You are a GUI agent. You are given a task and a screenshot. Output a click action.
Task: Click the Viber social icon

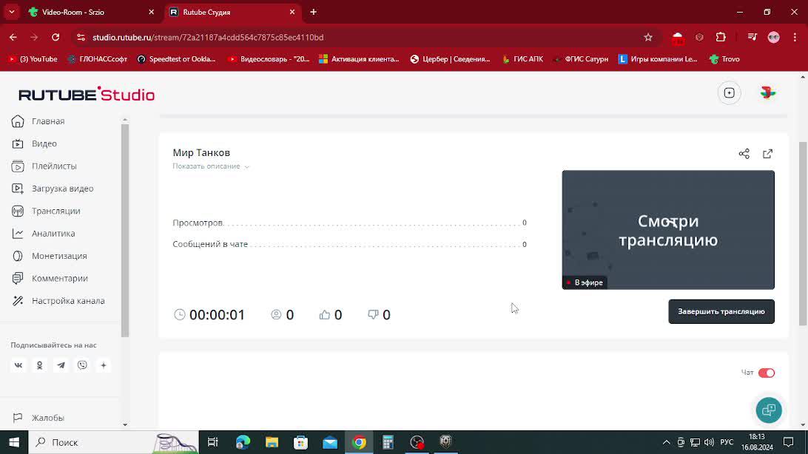tap(82, 365)
